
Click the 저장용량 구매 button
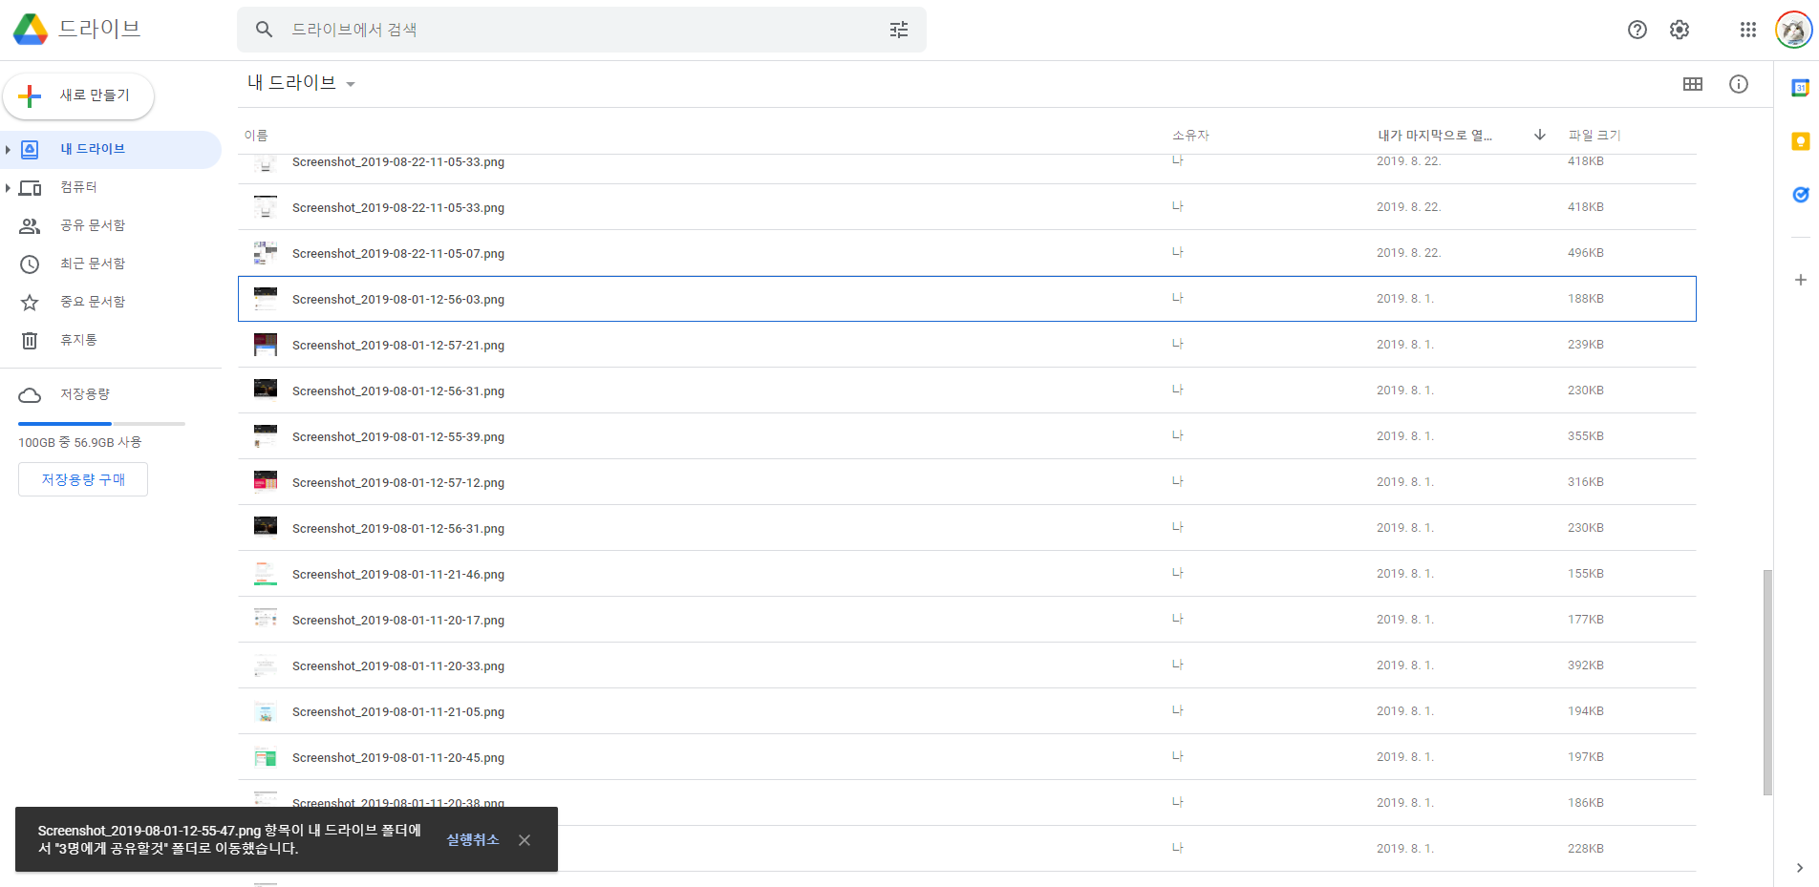pos(83,479)
